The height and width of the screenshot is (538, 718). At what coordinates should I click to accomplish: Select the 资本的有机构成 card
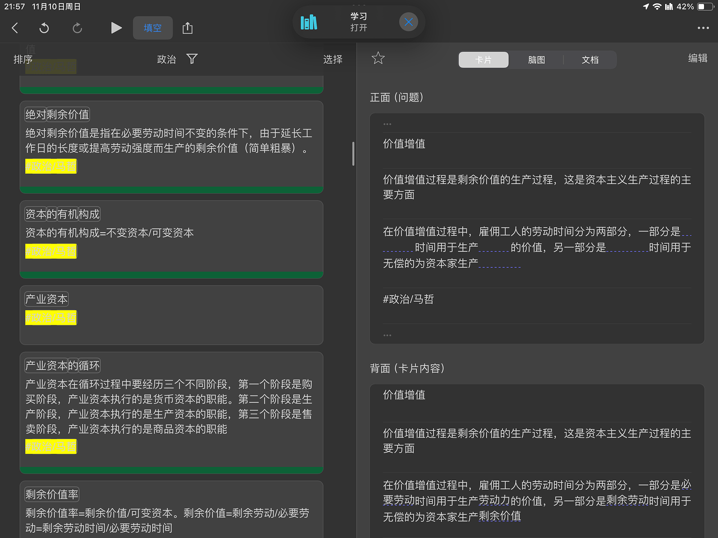(x=172, y=239)
